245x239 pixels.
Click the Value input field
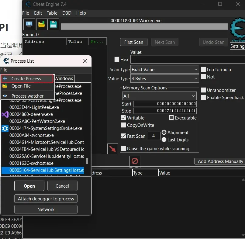pyautogui.click(x=188, y=59)
